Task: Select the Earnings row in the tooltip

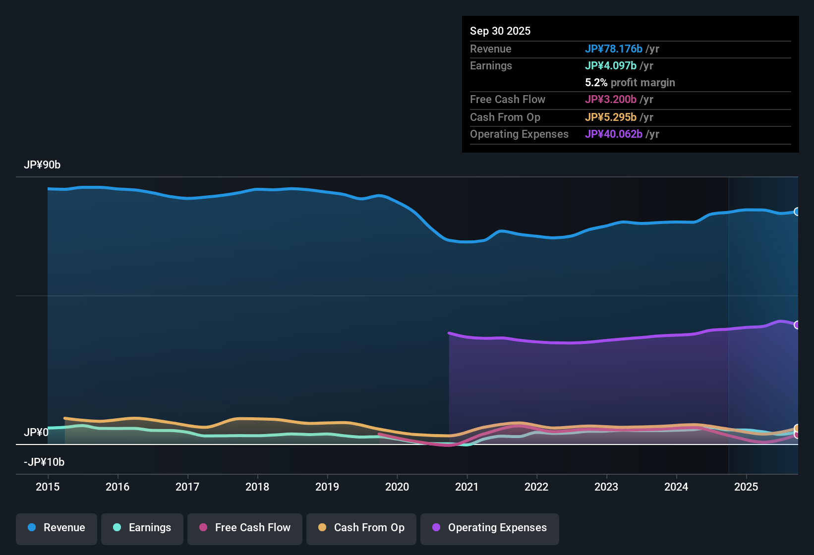Action: click(x=630, y=65)
